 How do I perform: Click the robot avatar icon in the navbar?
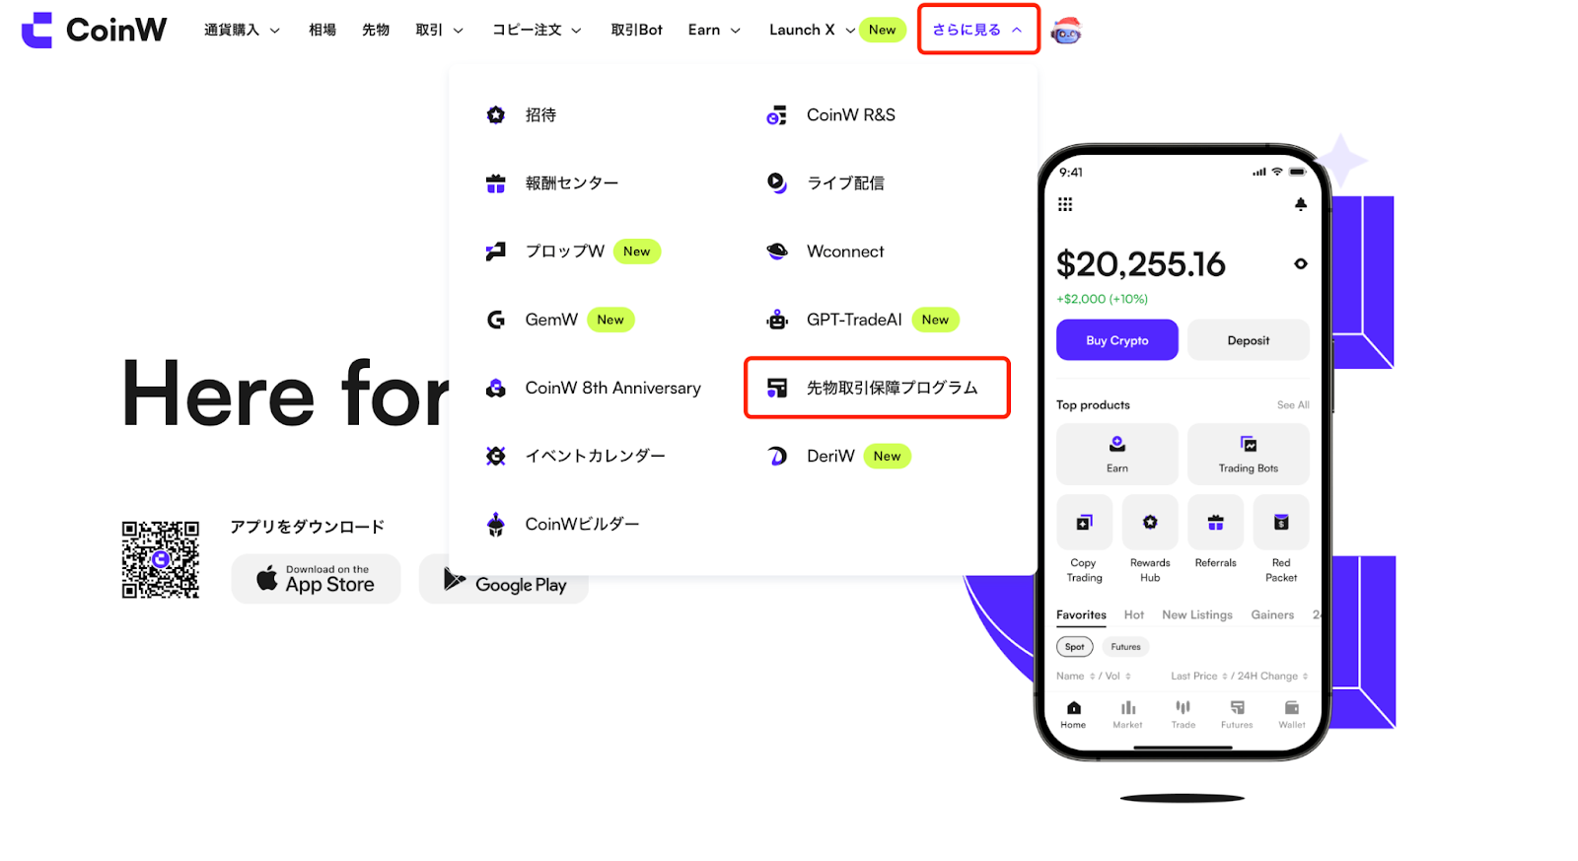[1065, 32]
